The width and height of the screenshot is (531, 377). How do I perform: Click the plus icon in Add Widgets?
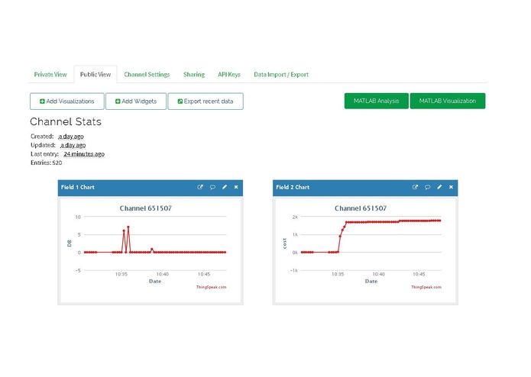[x=118, y=101]
